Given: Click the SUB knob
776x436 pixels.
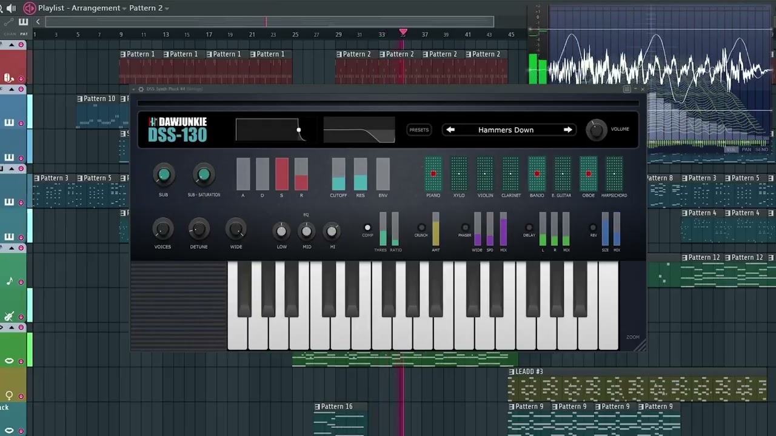Looking at the screenshot, I should 163,175.
